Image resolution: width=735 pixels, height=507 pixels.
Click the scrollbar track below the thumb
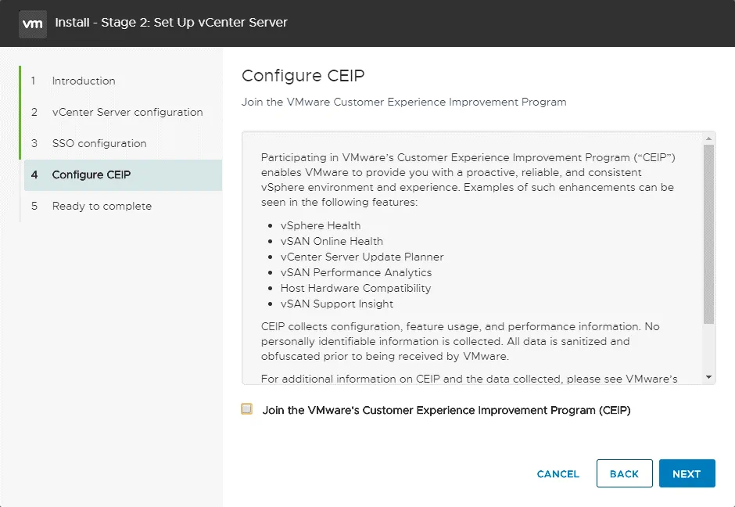708,348
